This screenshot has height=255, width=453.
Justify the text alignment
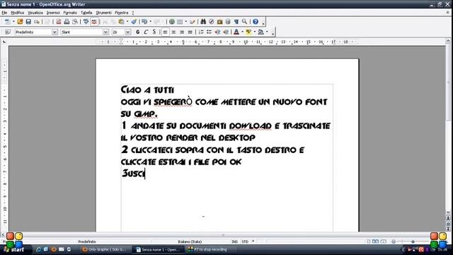pyautogui.click(x=190, y=32)
